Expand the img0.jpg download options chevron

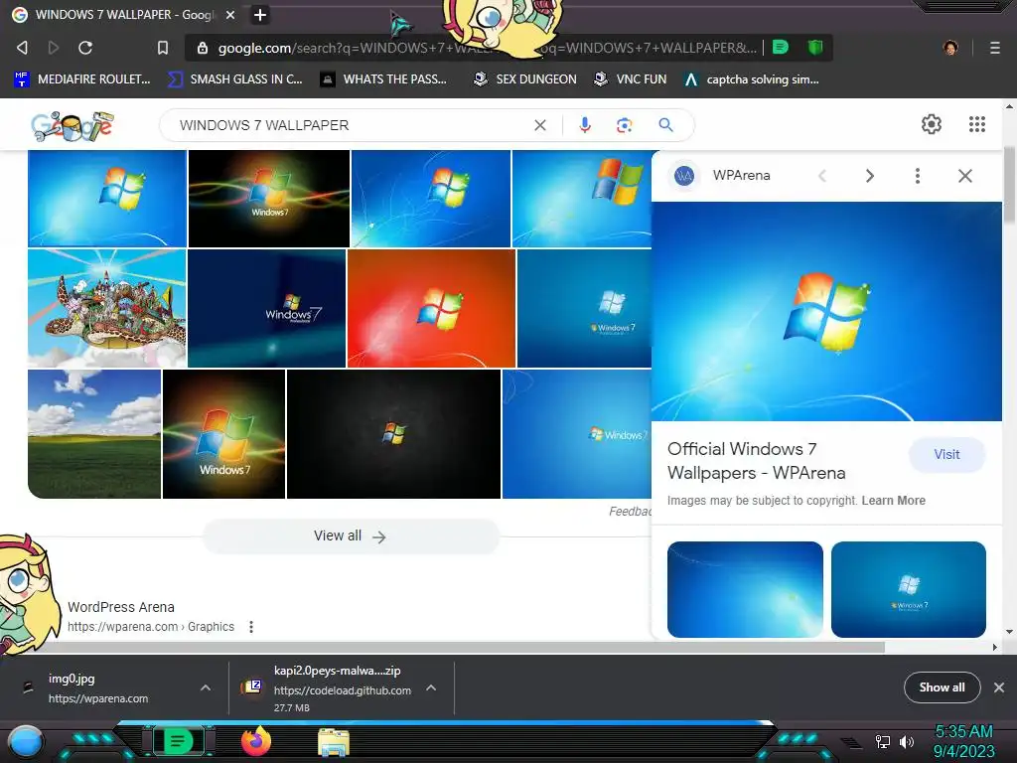206,687
